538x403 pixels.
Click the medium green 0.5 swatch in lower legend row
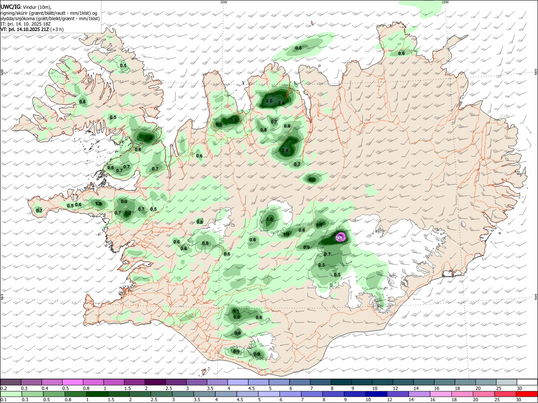53,394
